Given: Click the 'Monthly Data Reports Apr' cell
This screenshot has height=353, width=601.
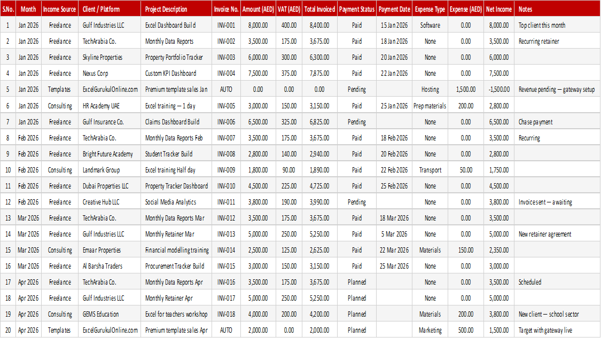Looking at the screenshot, I should click(176, 282).
